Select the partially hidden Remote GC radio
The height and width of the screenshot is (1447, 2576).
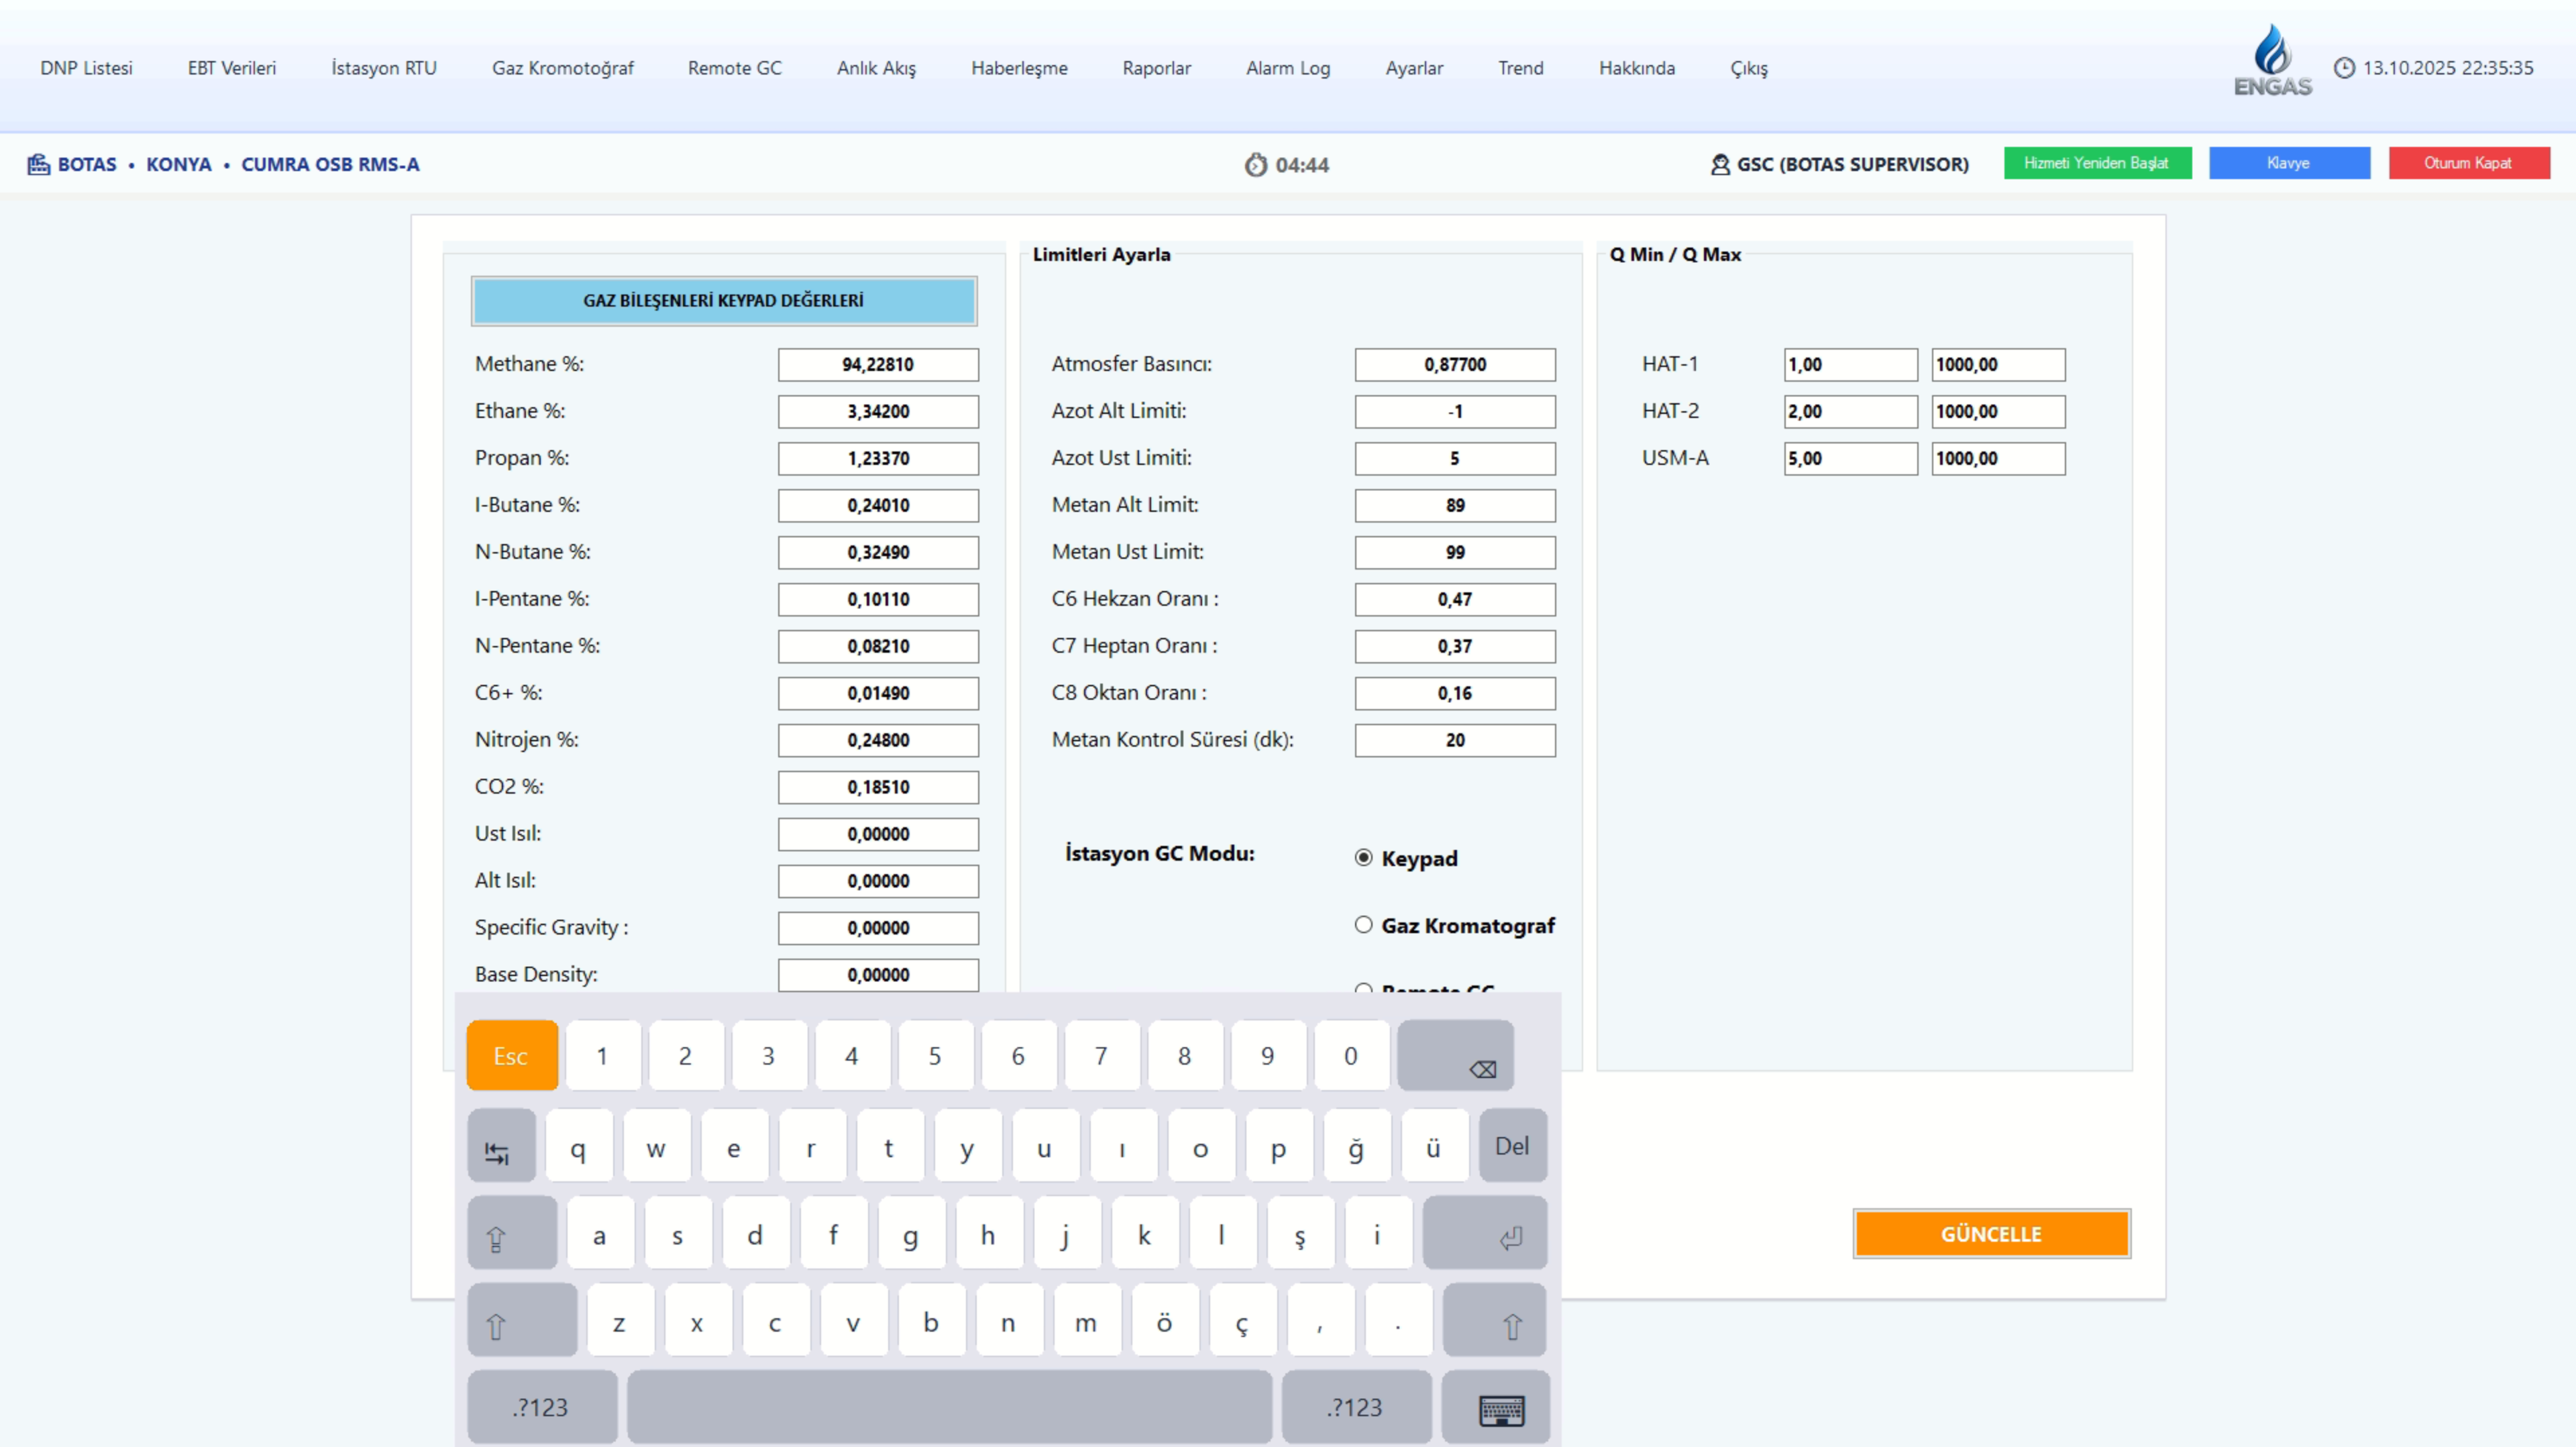coord(1363,988)
